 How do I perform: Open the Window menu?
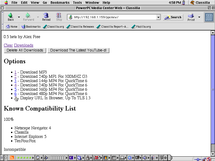[92, 3]
